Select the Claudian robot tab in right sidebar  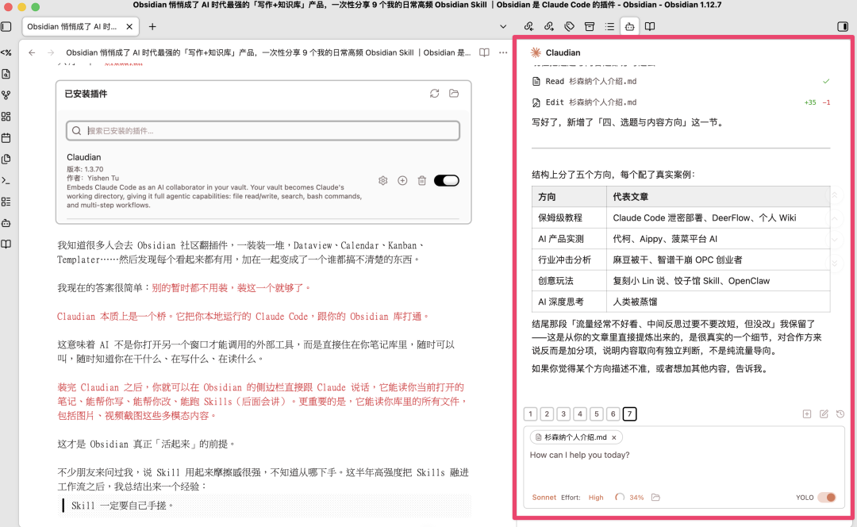point(629,26)
